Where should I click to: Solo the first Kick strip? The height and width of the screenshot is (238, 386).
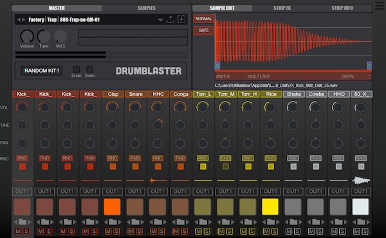26,232
